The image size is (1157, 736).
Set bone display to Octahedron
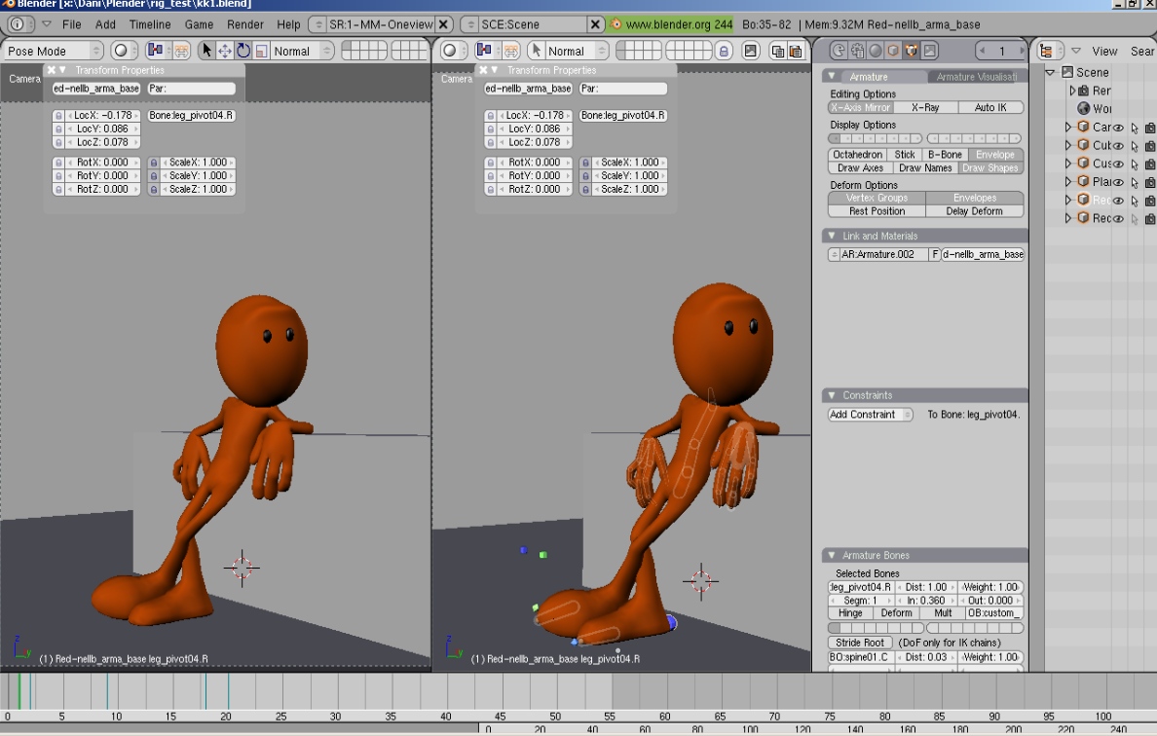(857, 155)
